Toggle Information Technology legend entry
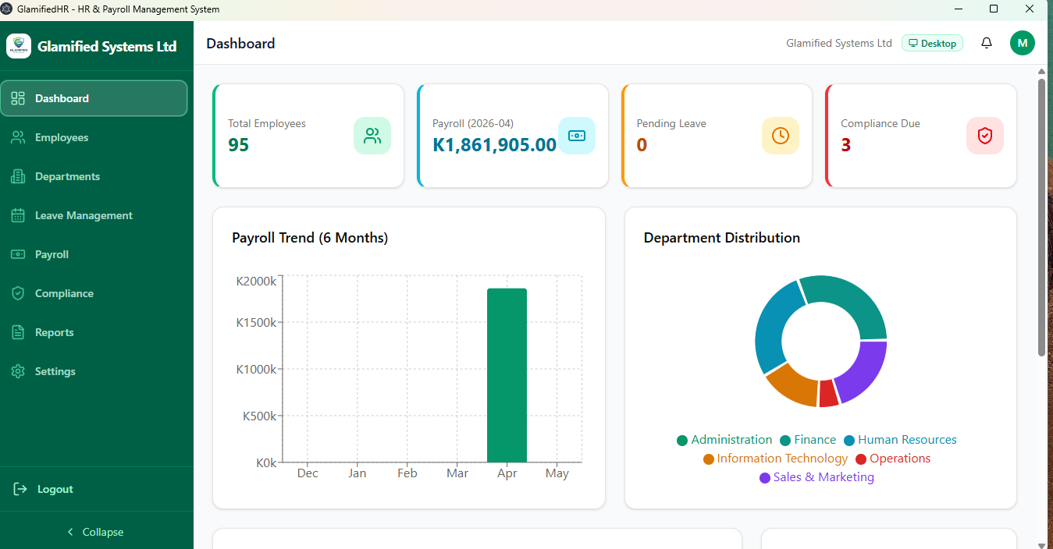1053x549 pixels. point(775,459)
